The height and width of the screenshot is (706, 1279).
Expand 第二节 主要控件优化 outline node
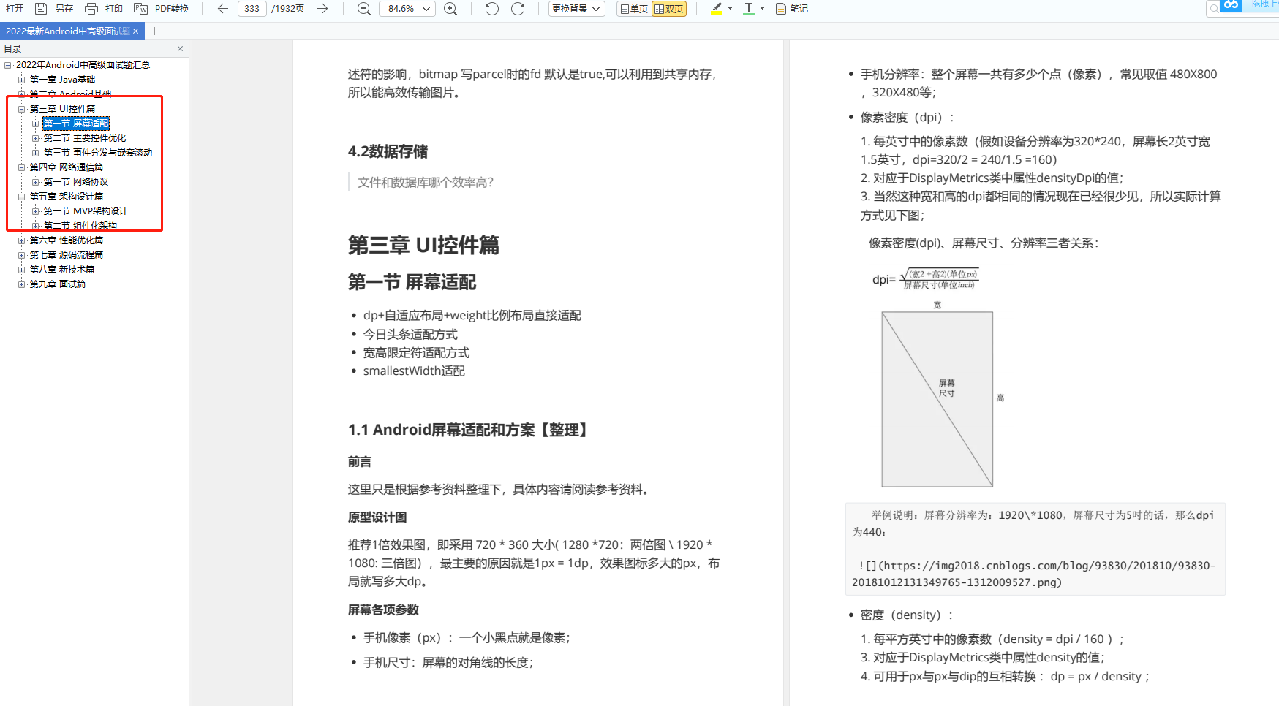coord(36,138)
